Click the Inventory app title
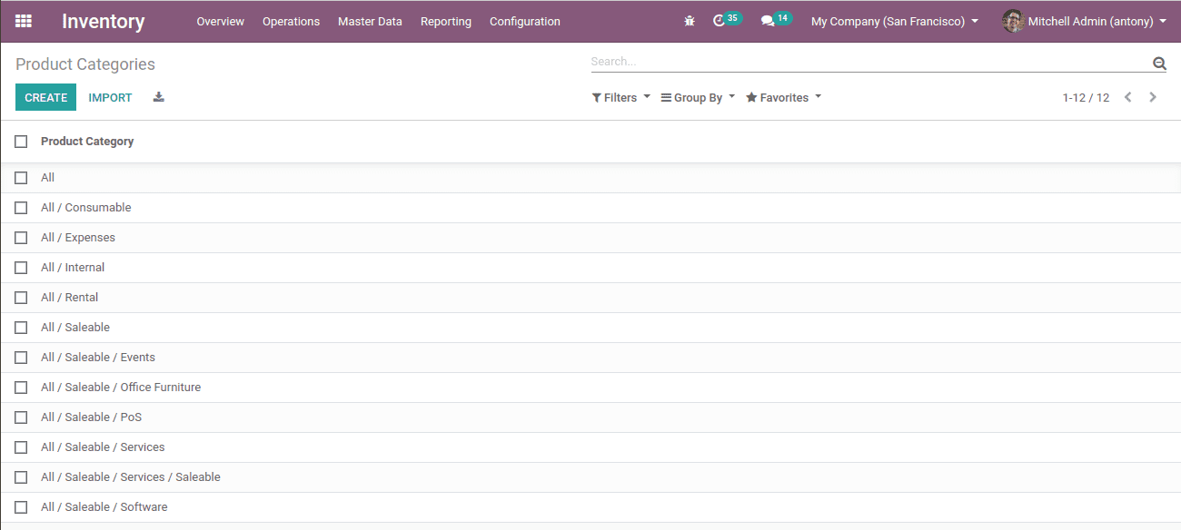Viewport: 1181px width, 530px height. point(103,21)
